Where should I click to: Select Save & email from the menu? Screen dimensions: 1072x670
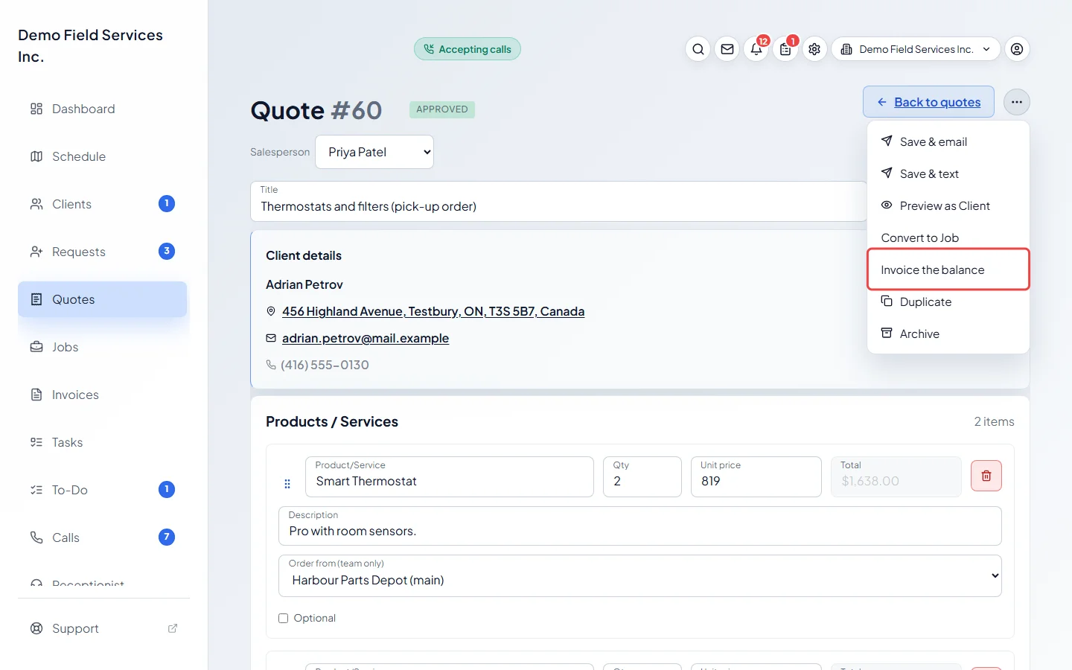click(x=948, y=141)
